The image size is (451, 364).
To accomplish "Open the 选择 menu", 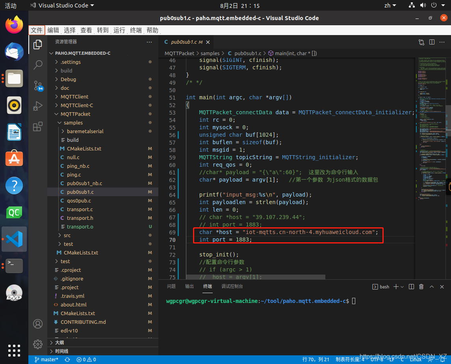I will click(70, 30).
